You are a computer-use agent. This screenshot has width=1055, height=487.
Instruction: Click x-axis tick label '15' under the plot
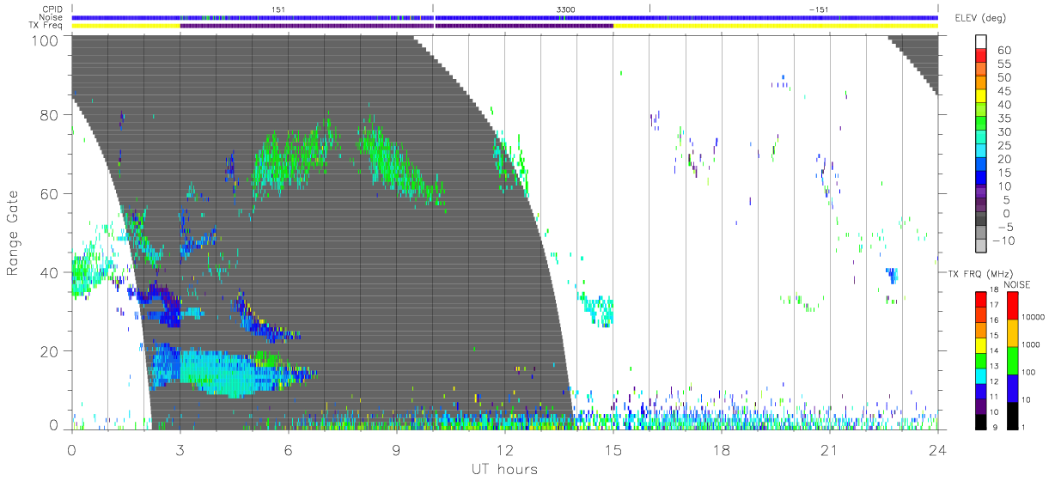[613, 449]
